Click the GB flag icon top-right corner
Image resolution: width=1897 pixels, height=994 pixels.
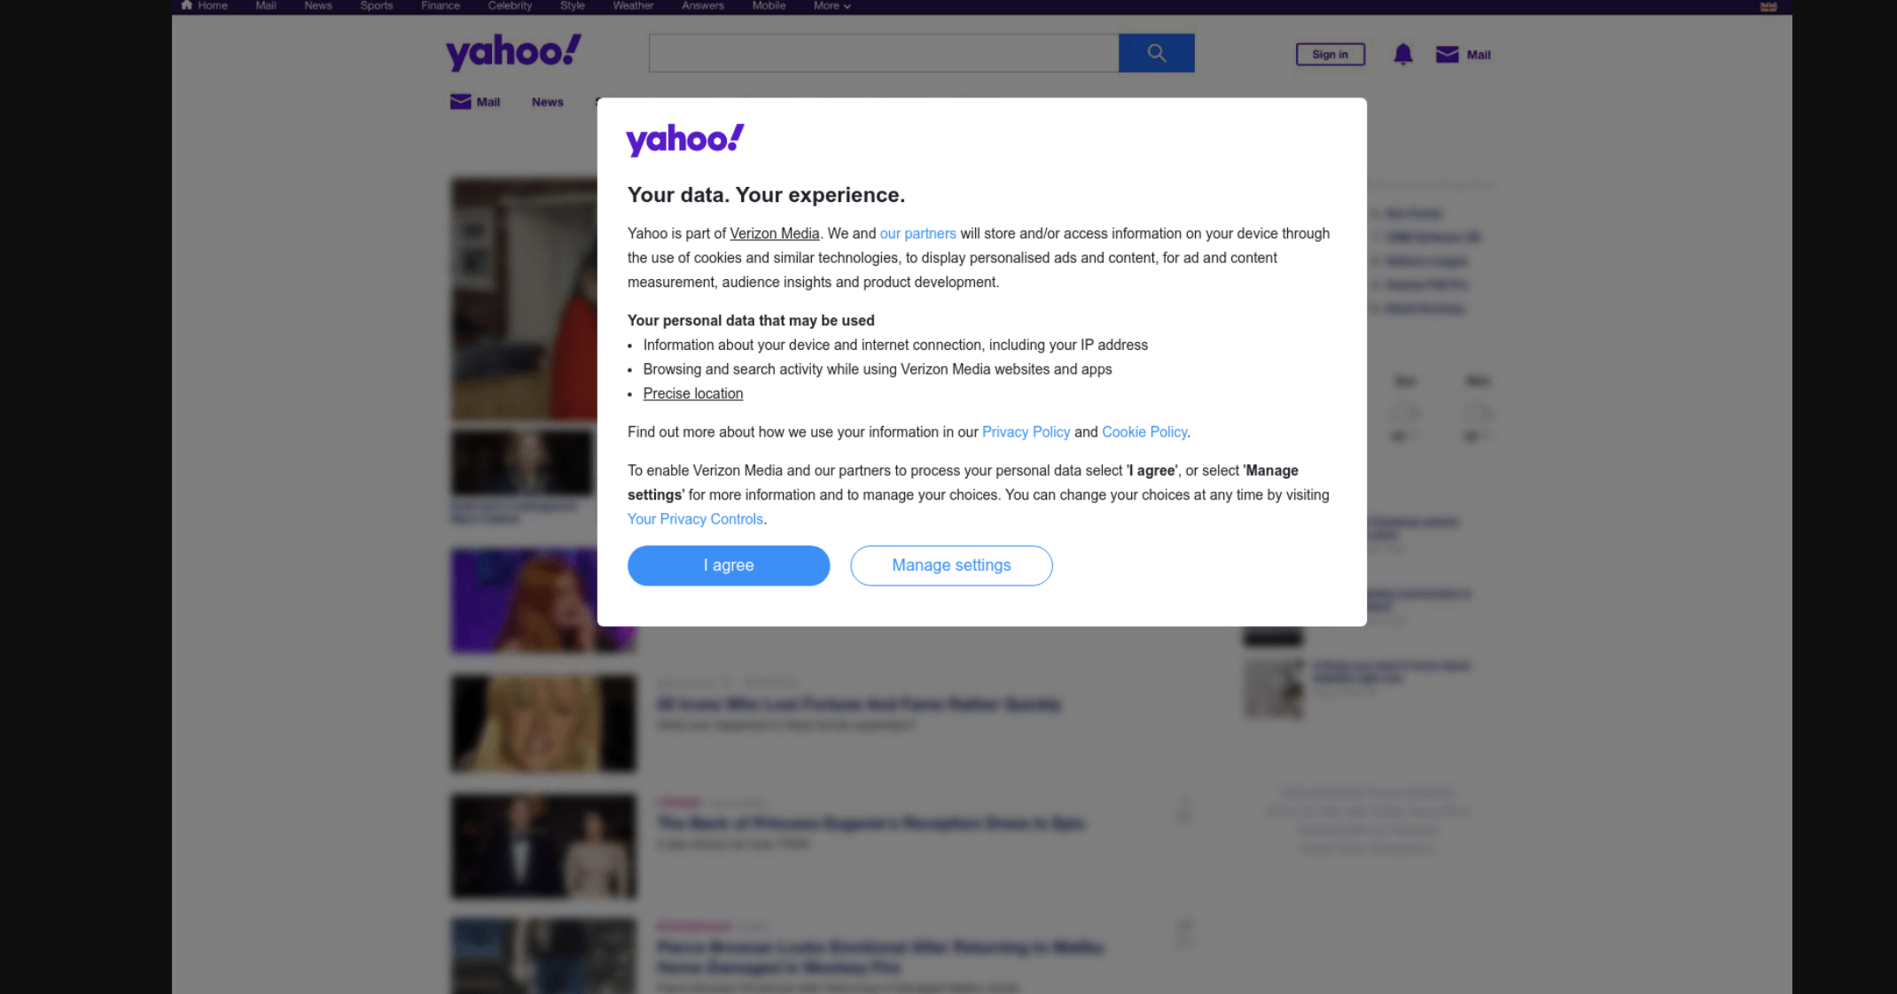click(1768, 5)
